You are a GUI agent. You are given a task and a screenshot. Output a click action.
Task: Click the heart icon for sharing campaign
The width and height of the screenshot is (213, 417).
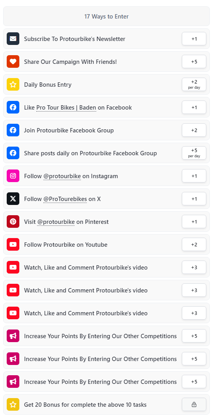tap(13, 62)
